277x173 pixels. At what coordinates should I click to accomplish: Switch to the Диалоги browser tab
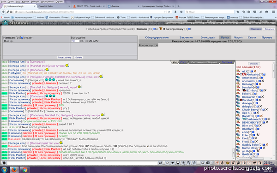[123, 6]
